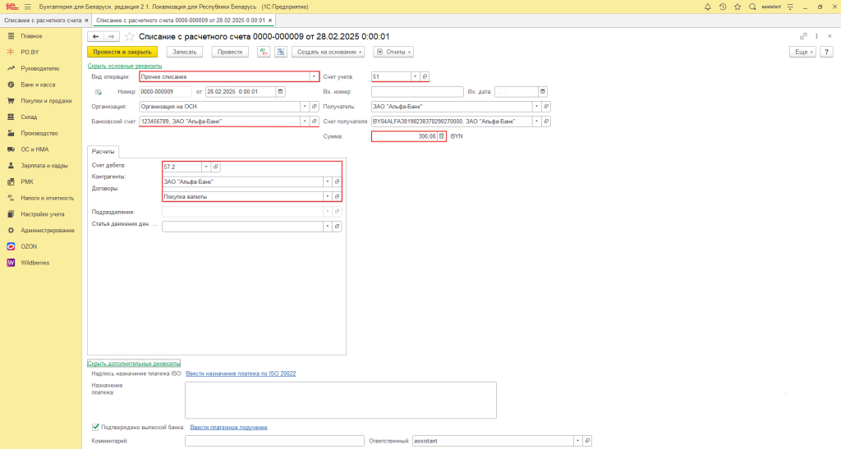The height and width of the screenshot is (449, 841).
Task: Click Провести и закрыть button
Action: pos(122,52)
